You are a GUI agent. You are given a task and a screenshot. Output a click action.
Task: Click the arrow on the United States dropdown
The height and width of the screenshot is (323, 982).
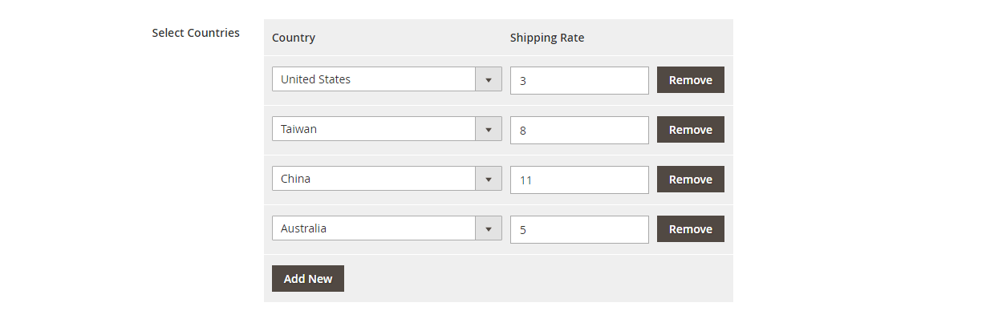click(488, 79)
